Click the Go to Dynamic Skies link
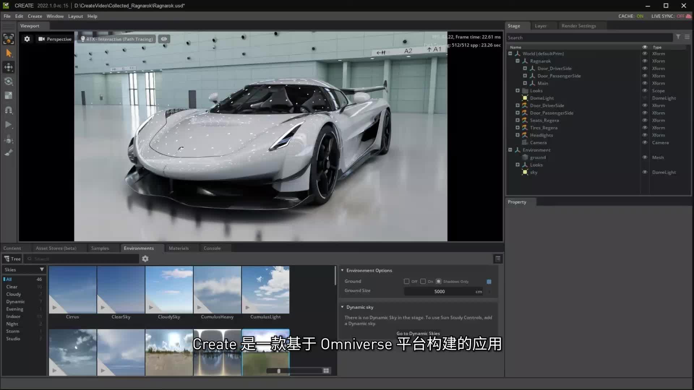This screenshot has width=694, height=390. (x=418, y=333)
